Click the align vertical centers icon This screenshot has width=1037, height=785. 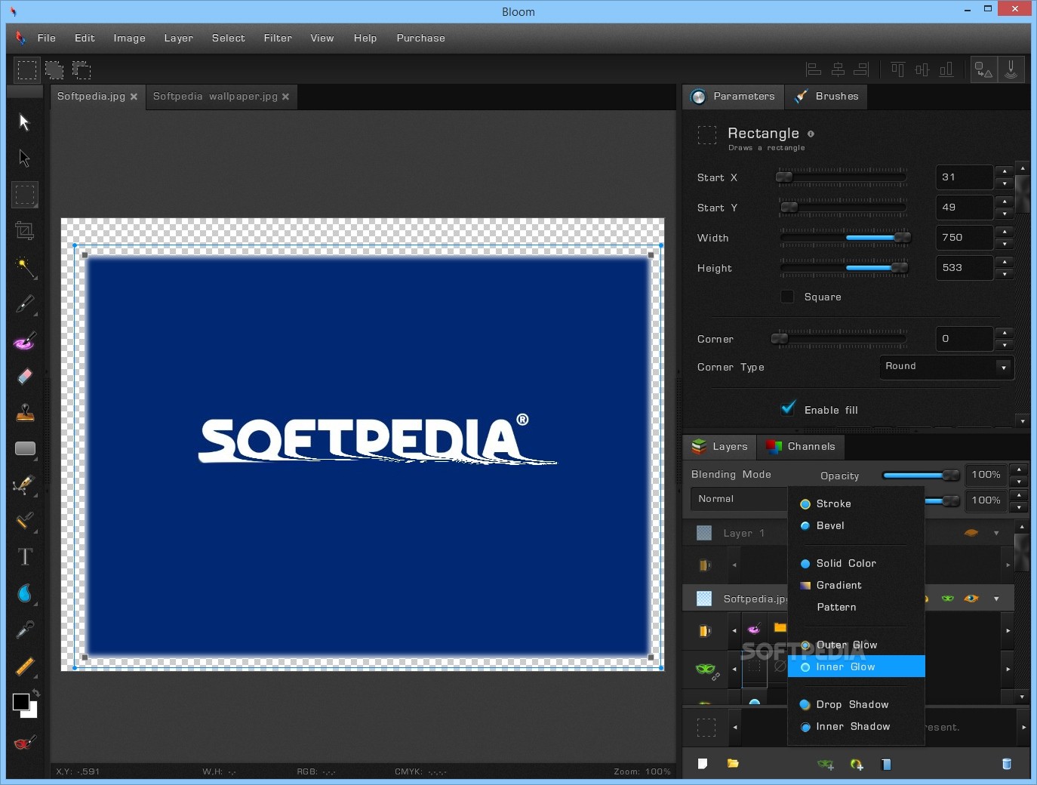click(x=922, y=69)
